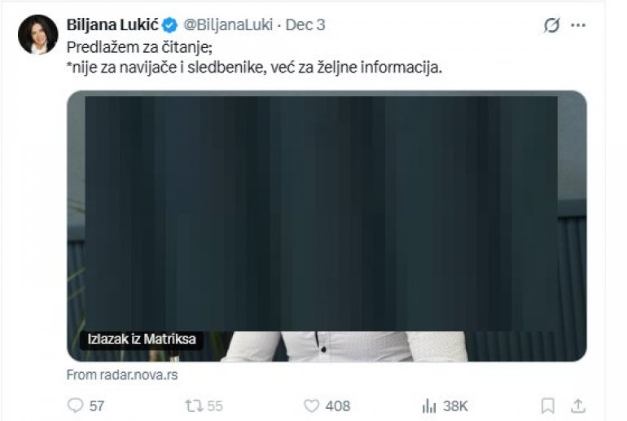
Task: Click the 'Izlazak iz Matriksa' caption label
Action: 142,340
